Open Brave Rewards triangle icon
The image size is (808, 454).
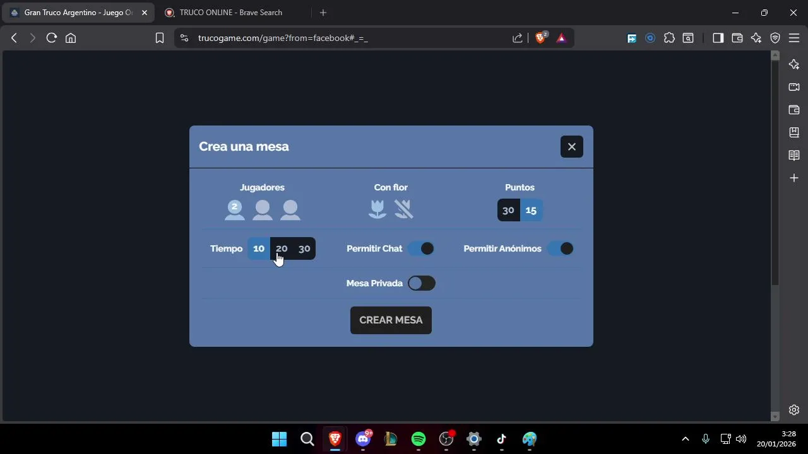[561, 38]
